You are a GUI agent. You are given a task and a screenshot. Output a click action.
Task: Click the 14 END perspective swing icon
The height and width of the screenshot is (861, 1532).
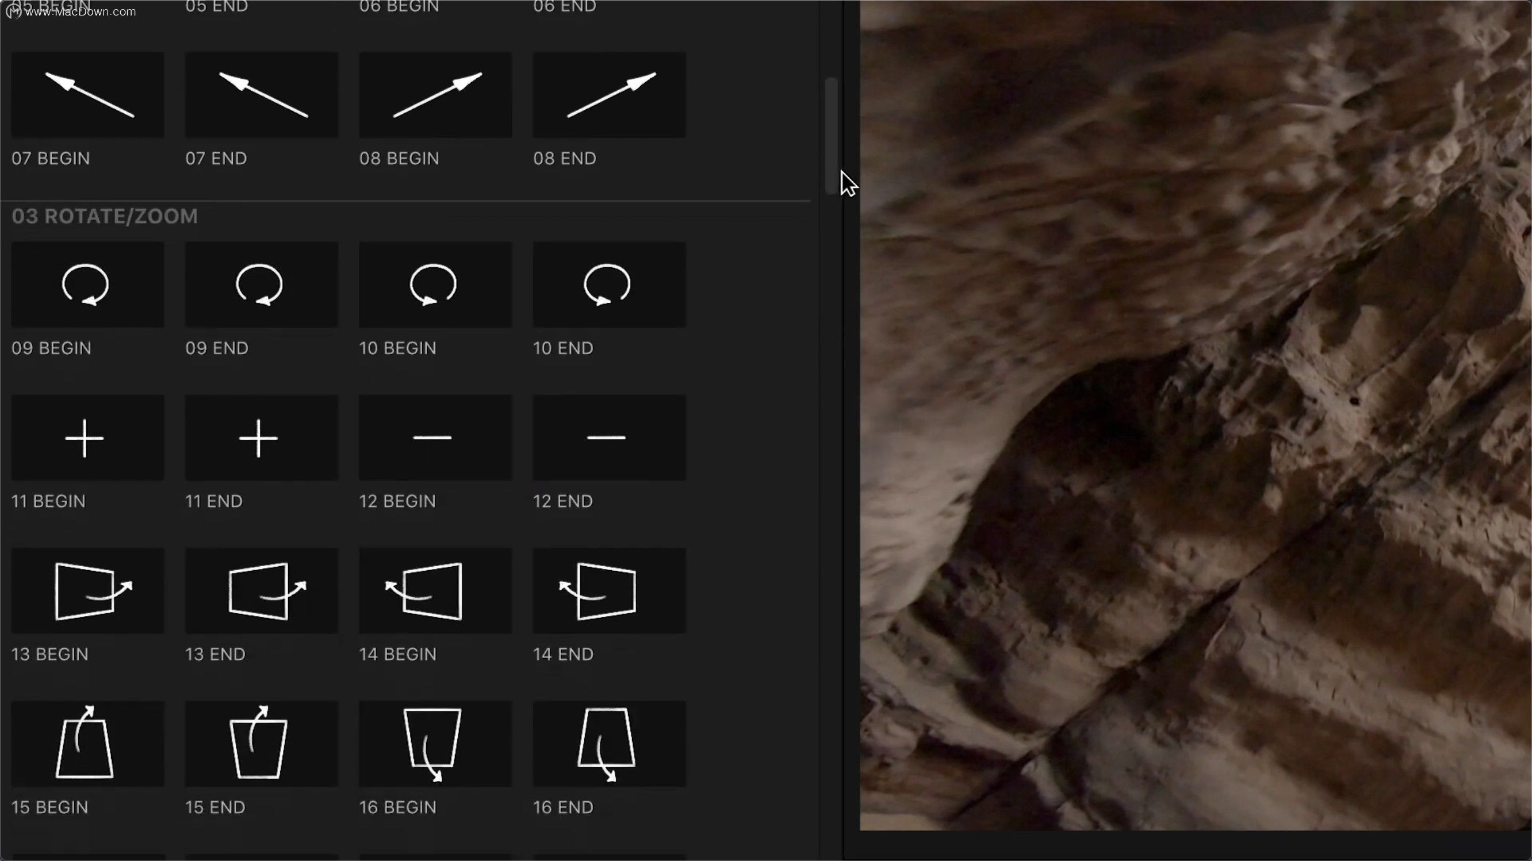[x=609, y=591]
